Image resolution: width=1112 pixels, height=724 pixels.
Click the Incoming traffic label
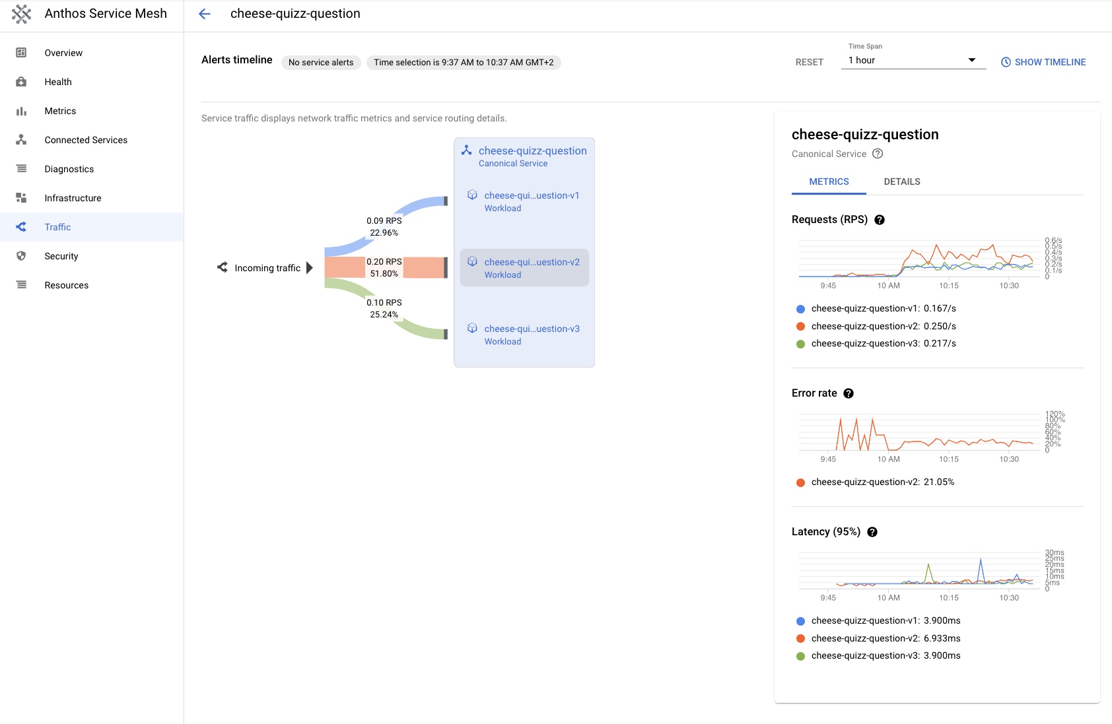[267, 268]
